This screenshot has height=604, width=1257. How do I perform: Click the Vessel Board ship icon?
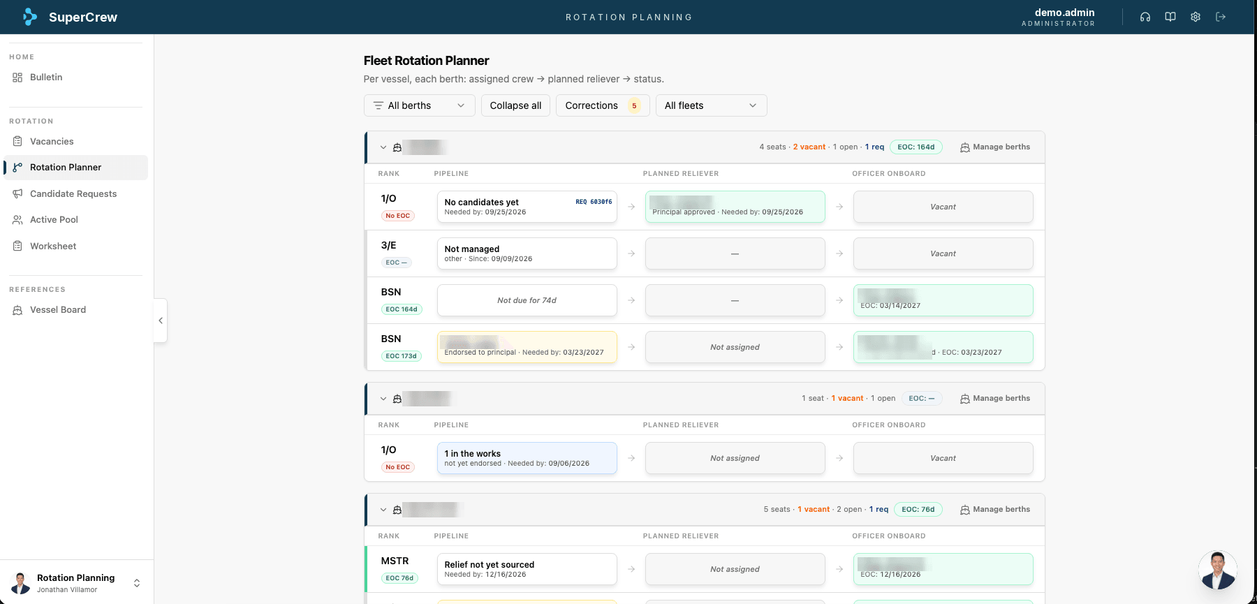[17, 310]
